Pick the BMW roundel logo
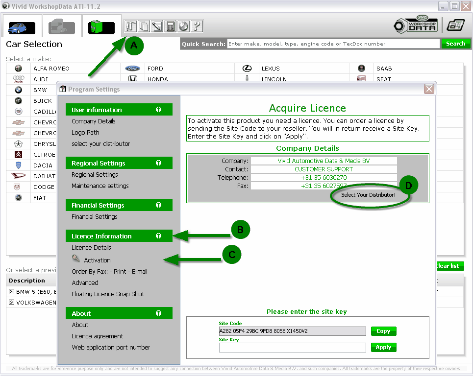Viewport: 473px width, 376px height. (x=19, y=90)
